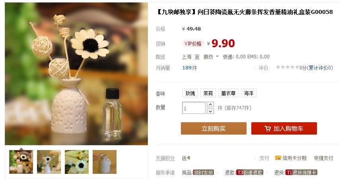
Task: Click the 按时发货 service badge
Action: [x=203, y=173]
